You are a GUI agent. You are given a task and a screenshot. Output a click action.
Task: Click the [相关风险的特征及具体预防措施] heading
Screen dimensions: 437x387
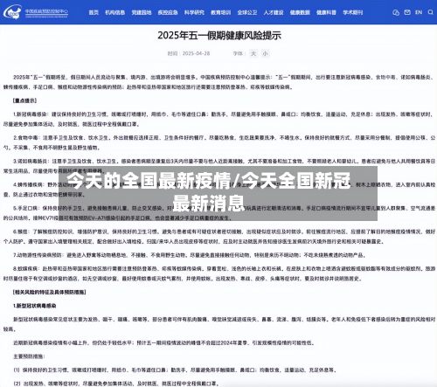(49, 292)
